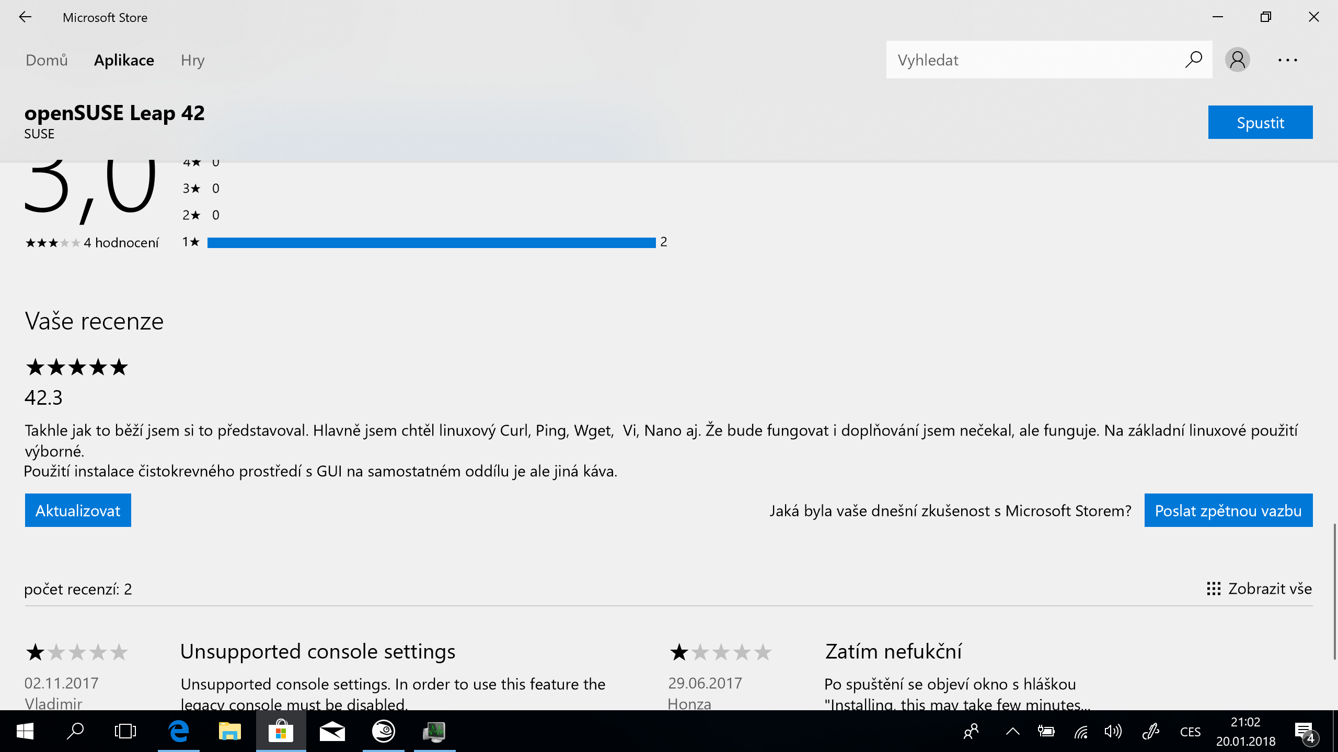This screenshot has height=752, width=1338.
Task: Open the monitor app in taskbar
Action: click(434, 731)
